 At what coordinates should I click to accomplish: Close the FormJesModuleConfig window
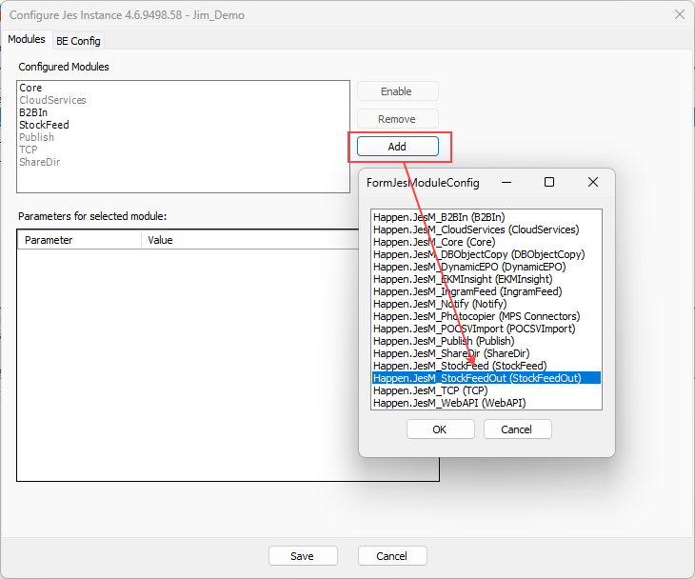tap(592, 182)
